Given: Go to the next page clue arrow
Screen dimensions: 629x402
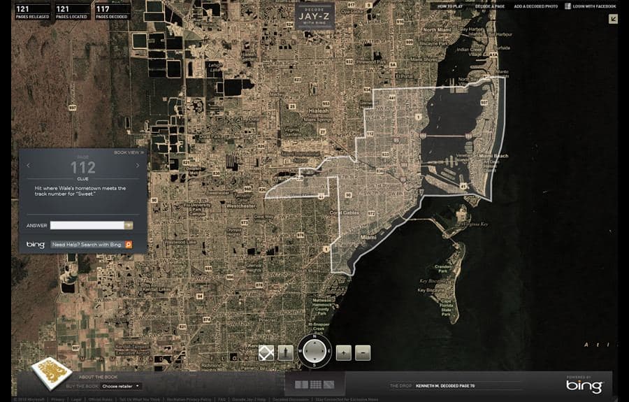Looking at the screenshot, I should [138, 166].
